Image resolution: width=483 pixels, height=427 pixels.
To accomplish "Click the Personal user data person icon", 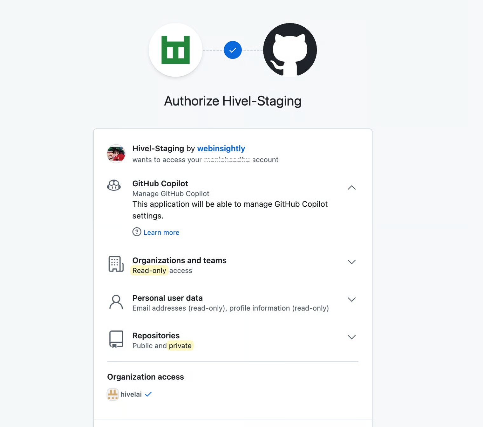I will click(116, 302).
